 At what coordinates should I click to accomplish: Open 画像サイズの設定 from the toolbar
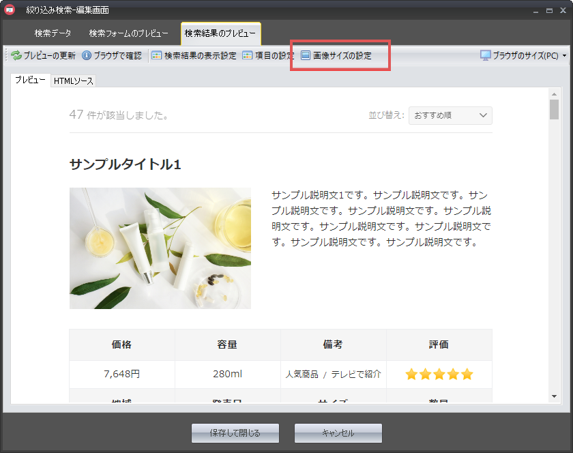[x=336, y=56]
